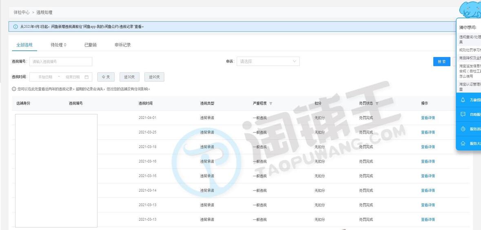Screen dimensions: 481x230
Task: Select the 近30天 quick filter
Action: point(129,77)
